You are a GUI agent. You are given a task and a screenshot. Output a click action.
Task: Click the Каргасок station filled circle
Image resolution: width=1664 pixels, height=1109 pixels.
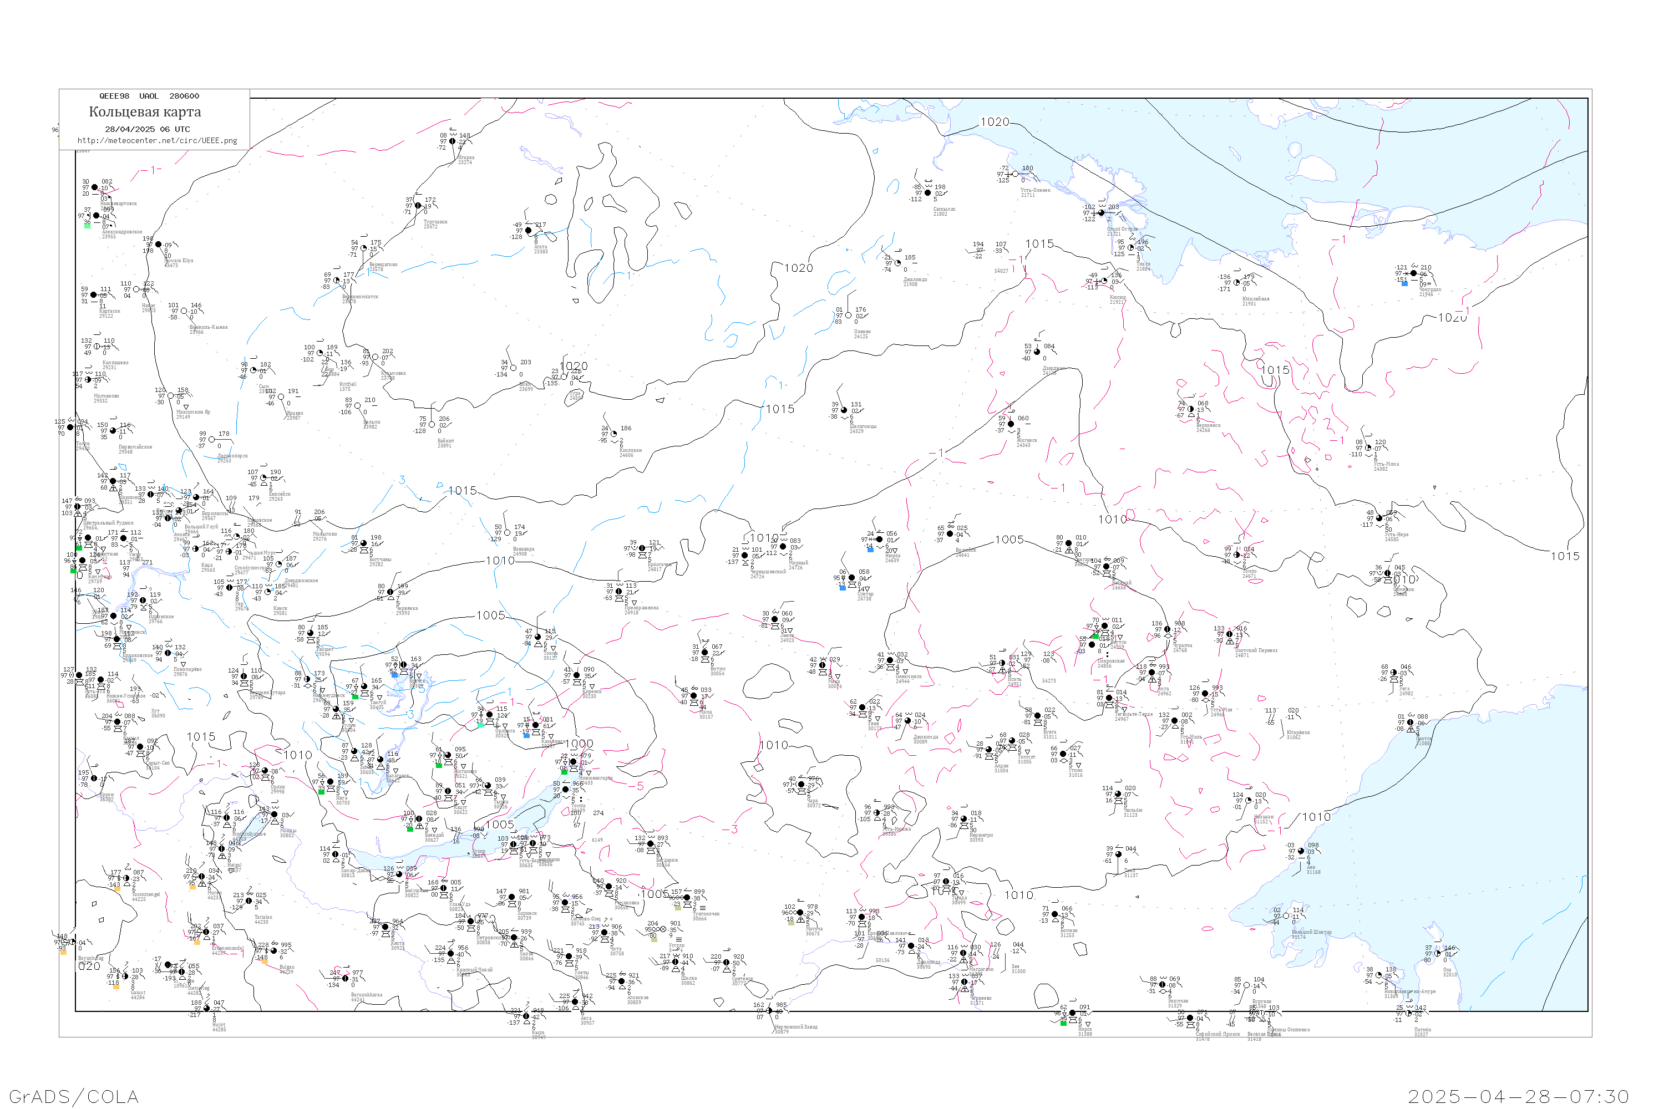(x=94, y=295)
